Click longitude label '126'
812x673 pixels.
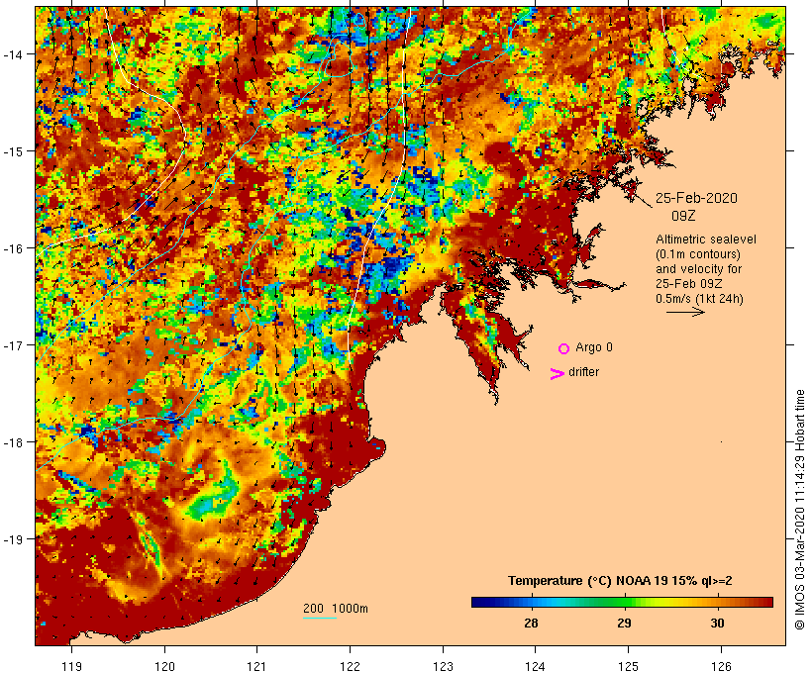point(721,666)
